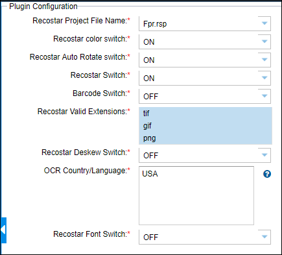Viewport: 282px width, 255px height.
Task: Click the Recostar Switch label
Action: coord(100,75)
